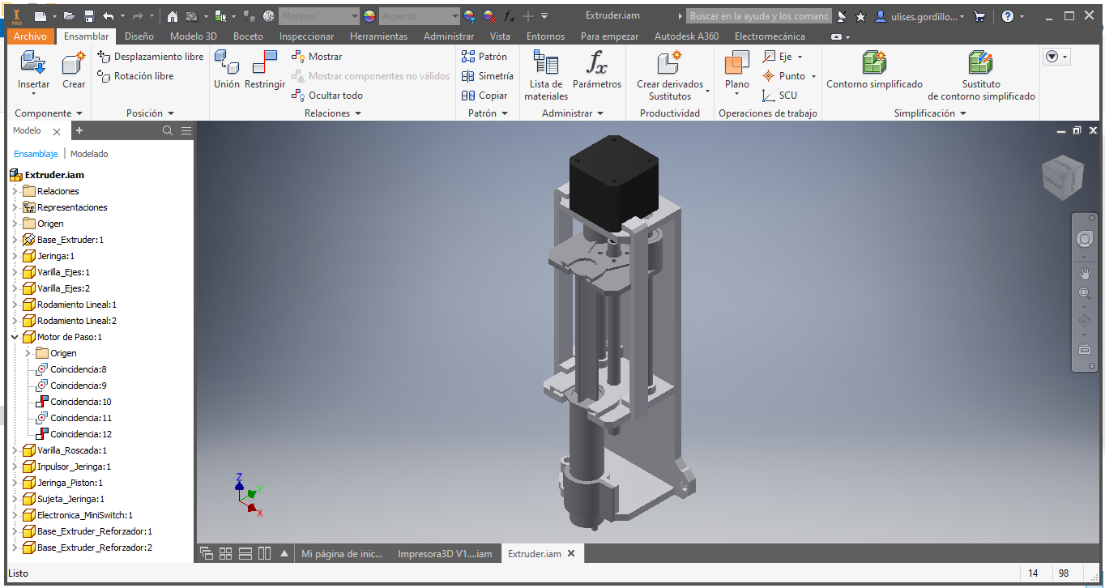
Task: Activate Desplazamiento libre tool
Action: point(150,57)
